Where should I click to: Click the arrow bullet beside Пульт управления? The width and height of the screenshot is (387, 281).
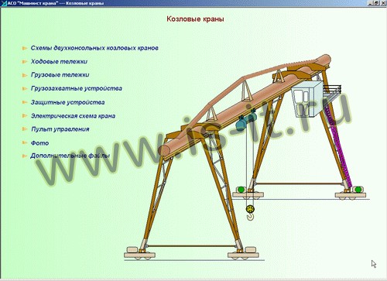click(x=25, y=129)
